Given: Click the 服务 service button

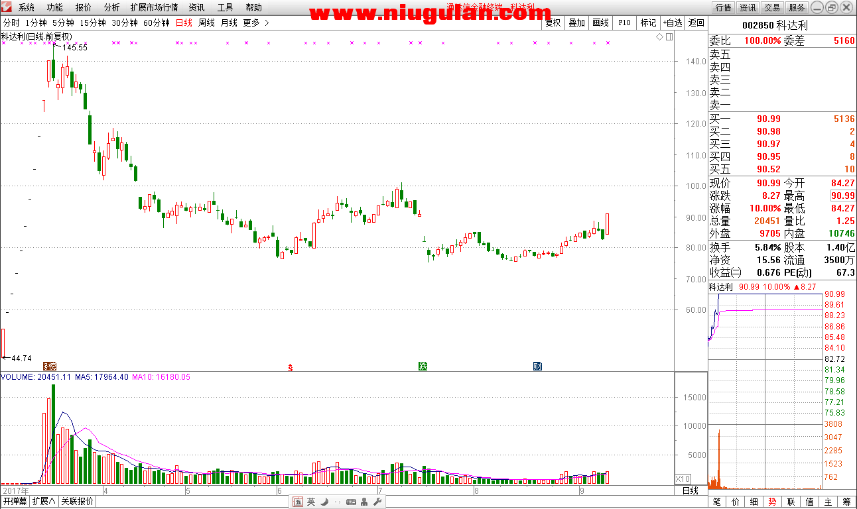Looking at the screenshot, I should (x=797, y=7).
